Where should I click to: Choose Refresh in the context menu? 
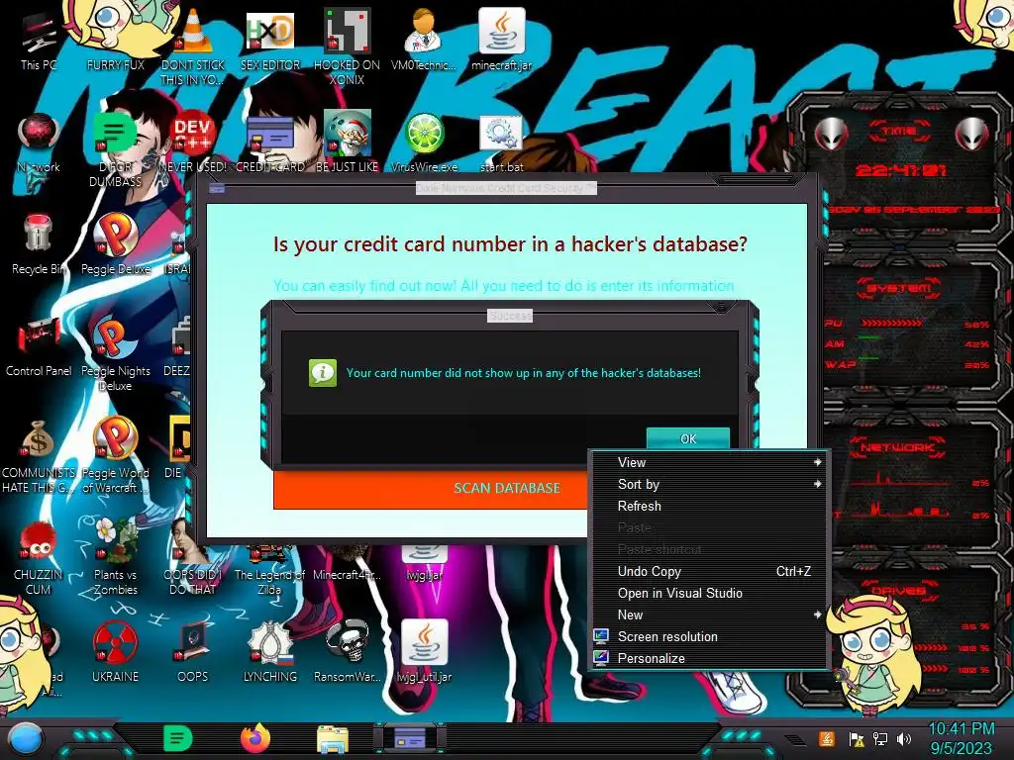(x=710, y=507)
